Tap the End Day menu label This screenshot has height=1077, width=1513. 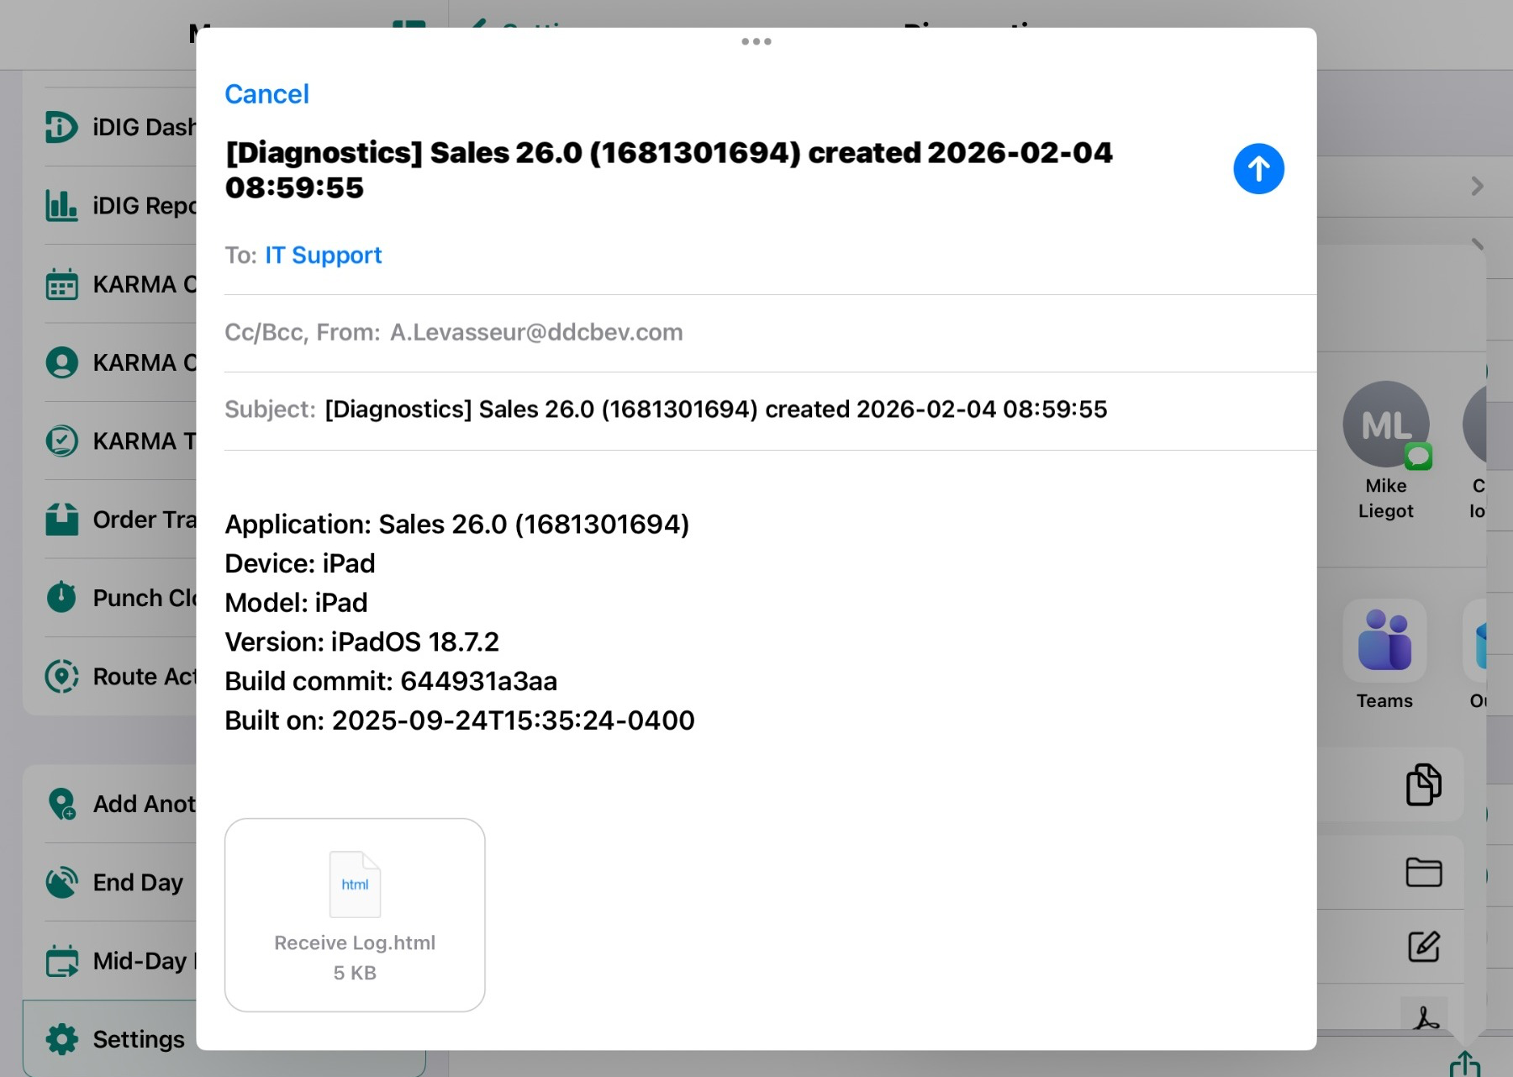click(x=138, y=882)
